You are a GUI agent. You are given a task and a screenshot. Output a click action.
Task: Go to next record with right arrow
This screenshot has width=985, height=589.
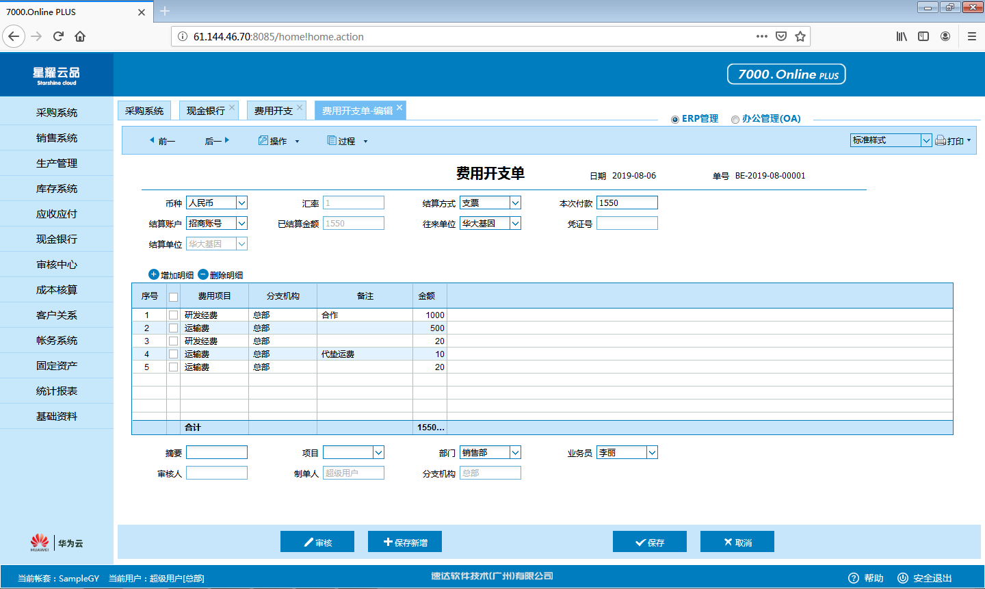[227, 140]
